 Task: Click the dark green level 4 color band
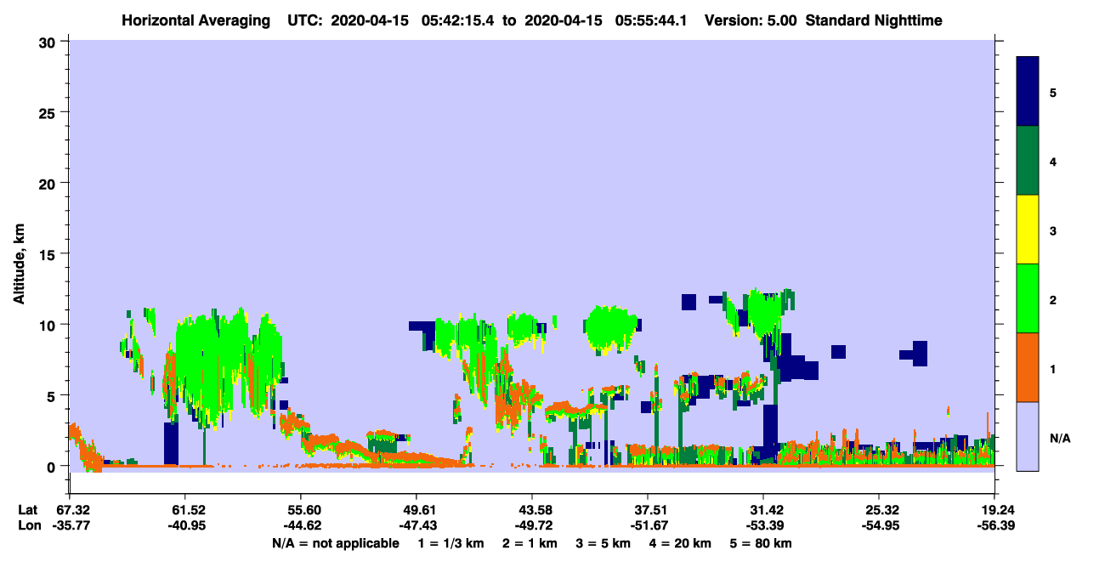(x=1028, y=161)
